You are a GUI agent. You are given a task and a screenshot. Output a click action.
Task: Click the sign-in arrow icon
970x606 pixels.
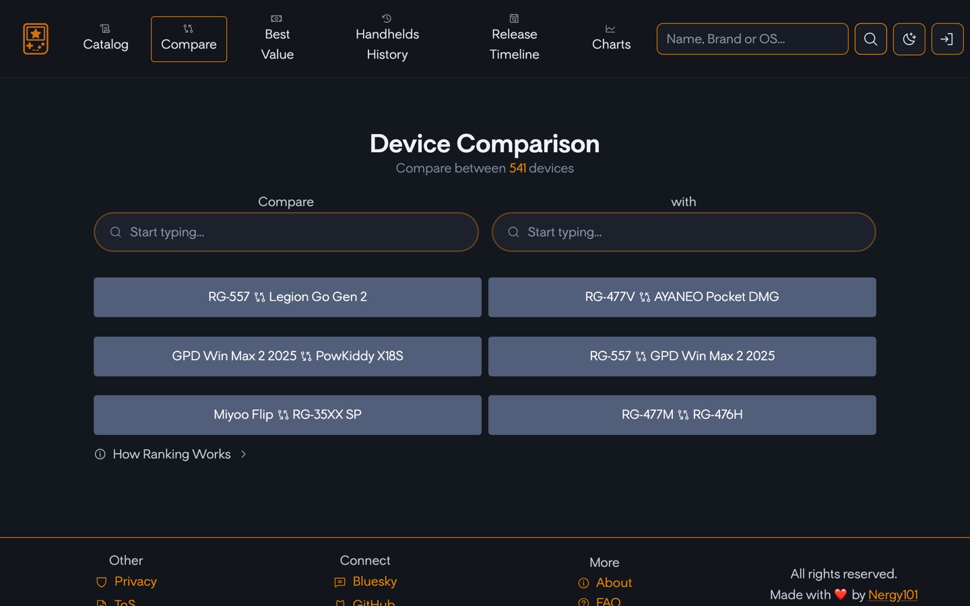947,39
